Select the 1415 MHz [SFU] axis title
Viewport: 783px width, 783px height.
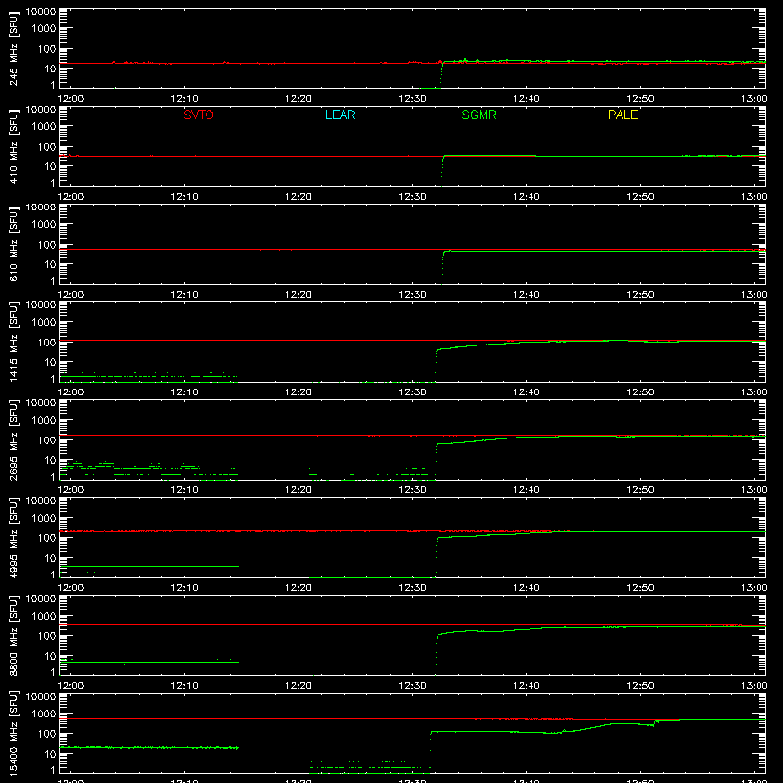point(13,342)
